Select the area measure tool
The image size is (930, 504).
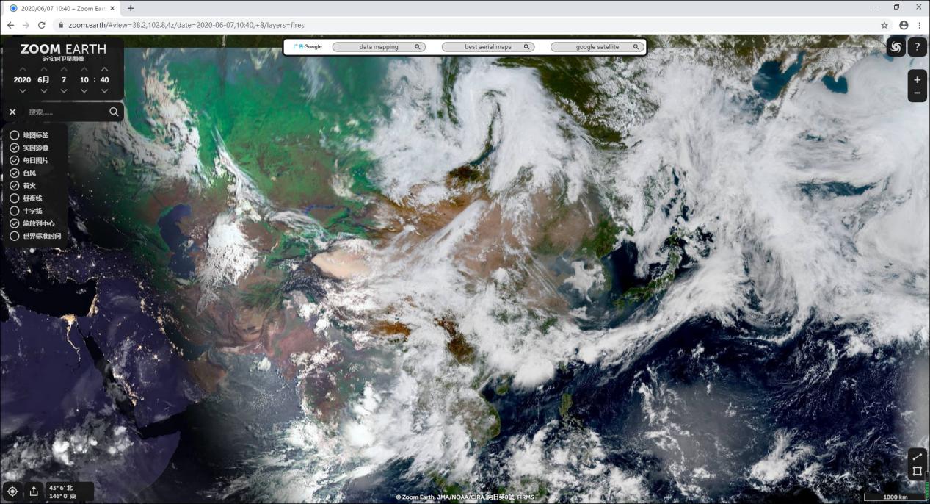coord(916,472)
